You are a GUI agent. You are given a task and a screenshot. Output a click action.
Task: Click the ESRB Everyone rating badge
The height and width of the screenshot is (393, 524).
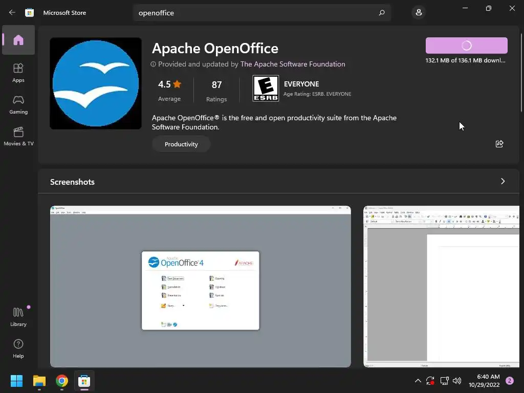(x=266, y=88)
